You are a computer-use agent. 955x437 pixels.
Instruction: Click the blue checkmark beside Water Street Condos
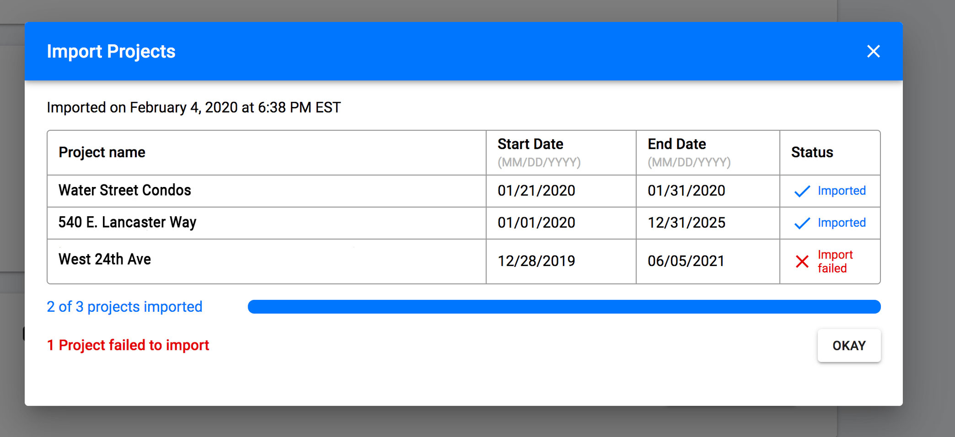pyautogui.click(x=802, y=191)
